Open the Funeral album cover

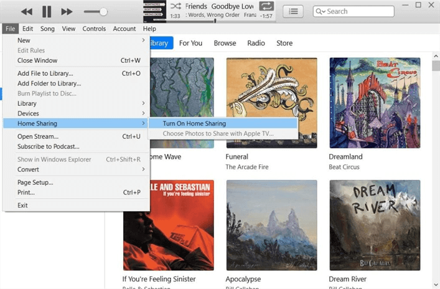(x=271, y=103)
